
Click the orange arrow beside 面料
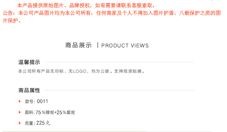click(x=20, y=112)
